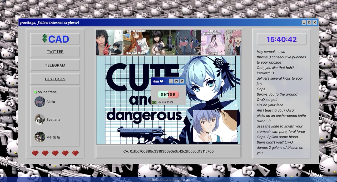Click Svetlana's avatar
Screen dimensions: 337x182
[40, 119]
